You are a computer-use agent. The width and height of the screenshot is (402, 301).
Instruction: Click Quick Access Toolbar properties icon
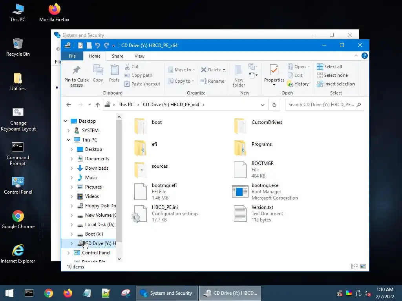[x=80, y=45]
